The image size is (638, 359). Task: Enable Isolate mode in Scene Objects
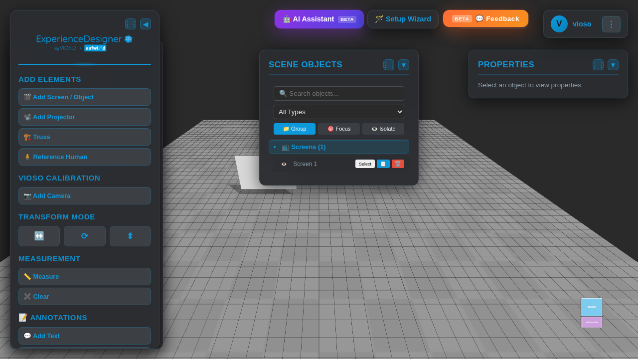[383, 129]
